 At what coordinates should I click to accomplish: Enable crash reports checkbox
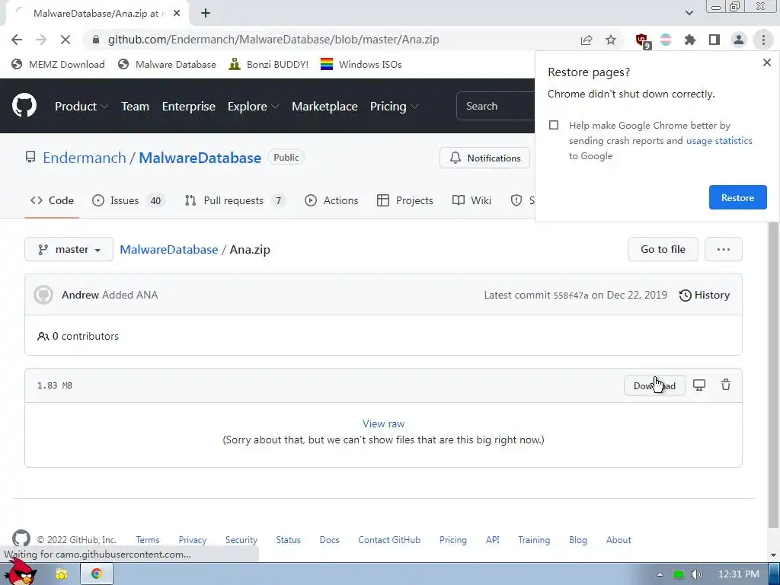(x=554, y=125)
